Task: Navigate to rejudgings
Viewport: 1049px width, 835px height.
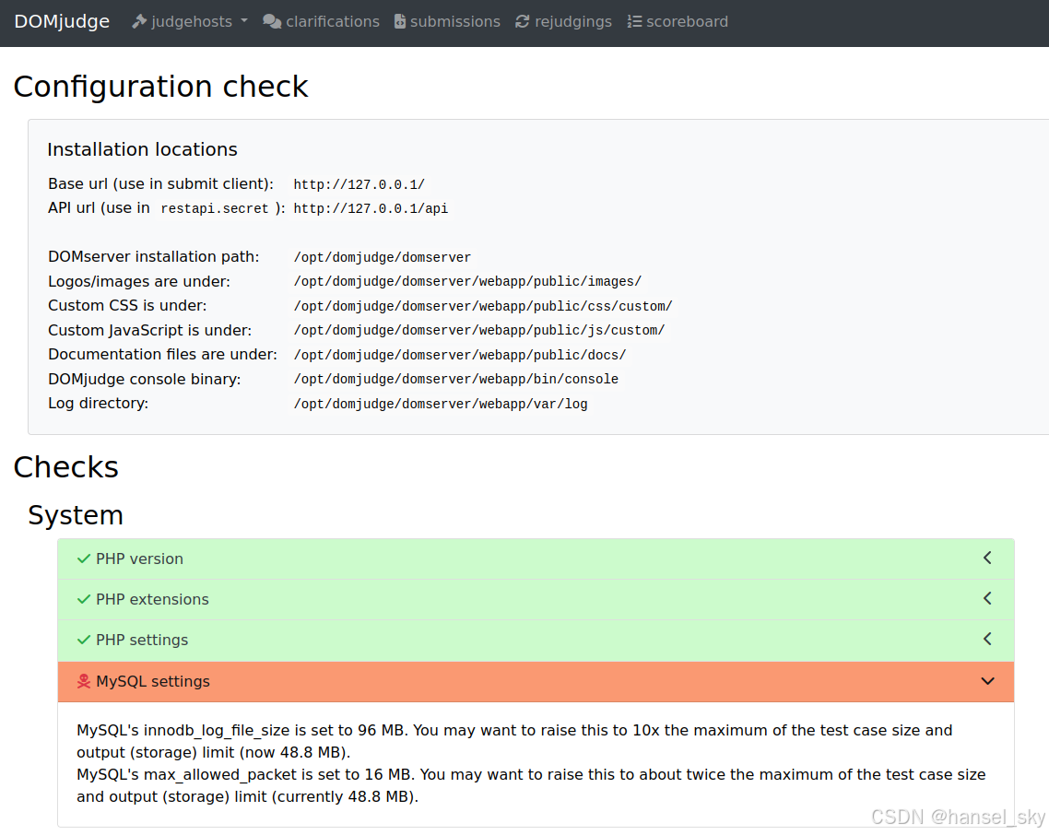Action: point(563,21)
